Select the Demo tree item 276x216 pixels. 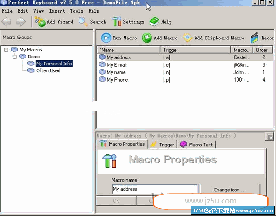coord(34,57)
